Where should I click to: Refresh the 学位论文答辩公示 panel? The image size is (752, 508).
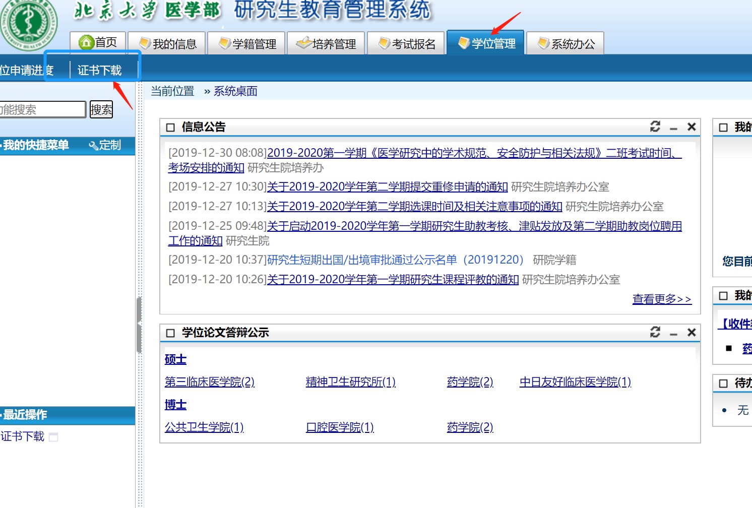coord(655,332)
